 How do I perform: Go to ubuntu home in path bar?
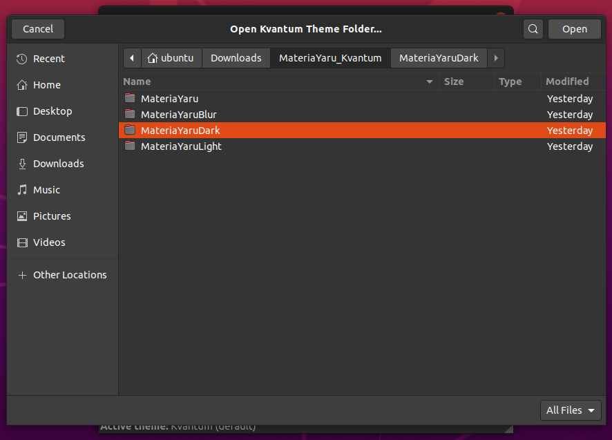171,58
